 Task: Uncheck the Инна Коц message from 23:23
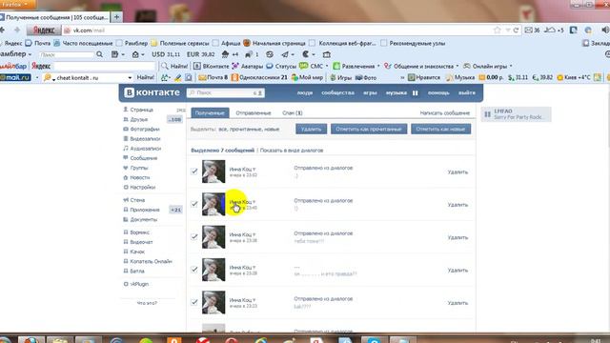(194, 302)
